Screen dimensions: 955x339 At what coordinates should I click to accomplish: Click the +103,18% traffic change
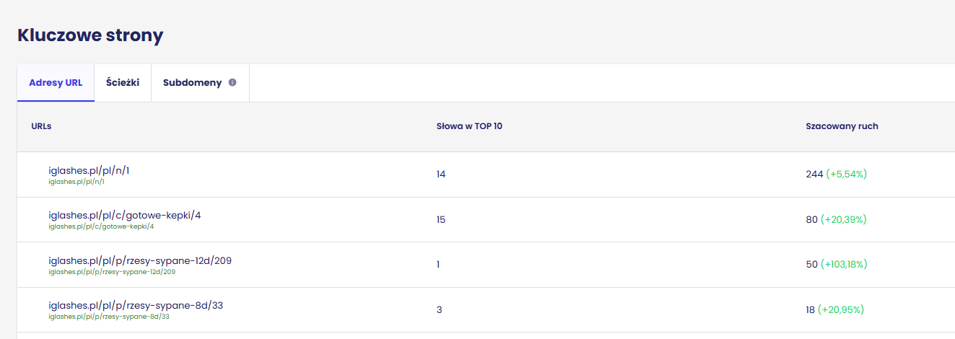click(851, 265)
